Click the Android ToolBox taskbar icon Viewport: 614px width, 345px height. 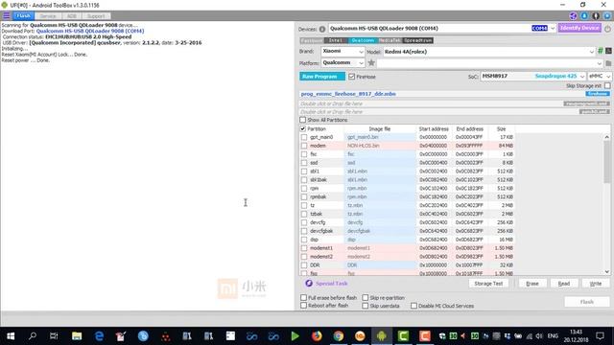pos(382,336)
